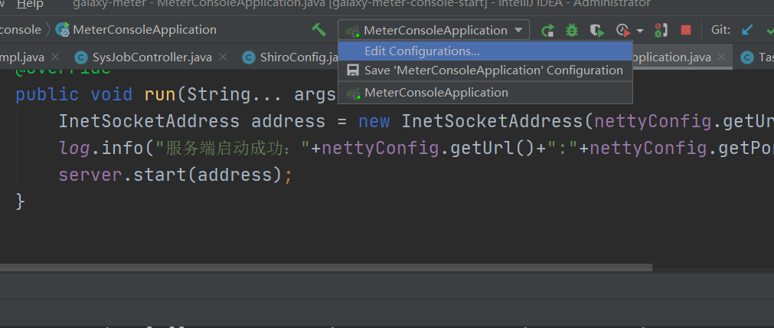Click the Git: label in the toolbar

[x=720, y=30]
